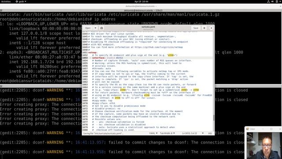Expand the recent files arrow beside Open
This screenshot has width=282, height=159.
95,28
